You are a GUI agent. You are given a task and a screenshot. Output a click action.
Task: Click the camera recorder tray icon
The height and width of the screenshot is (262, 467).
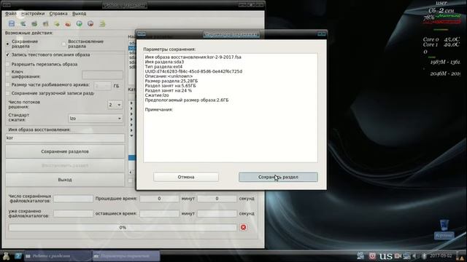[x=398, y=255]
